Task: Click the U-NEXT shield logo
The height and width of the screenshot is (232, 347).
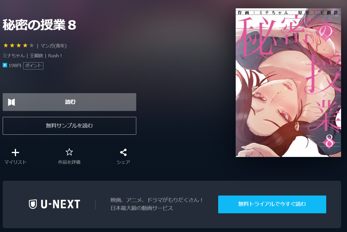Action: (x=33, y=204)
